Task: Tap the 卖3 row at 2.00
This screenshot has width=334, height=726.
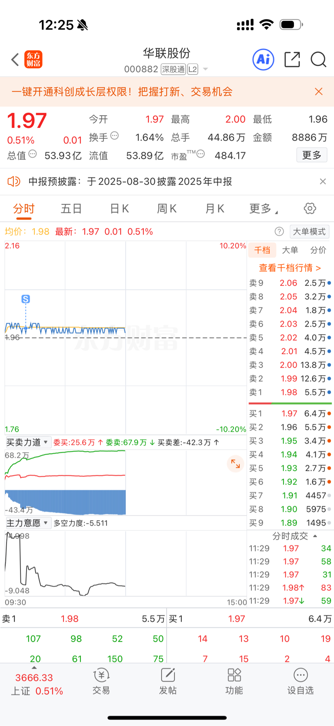Action: pyautogui.click(x=290, y=365)
